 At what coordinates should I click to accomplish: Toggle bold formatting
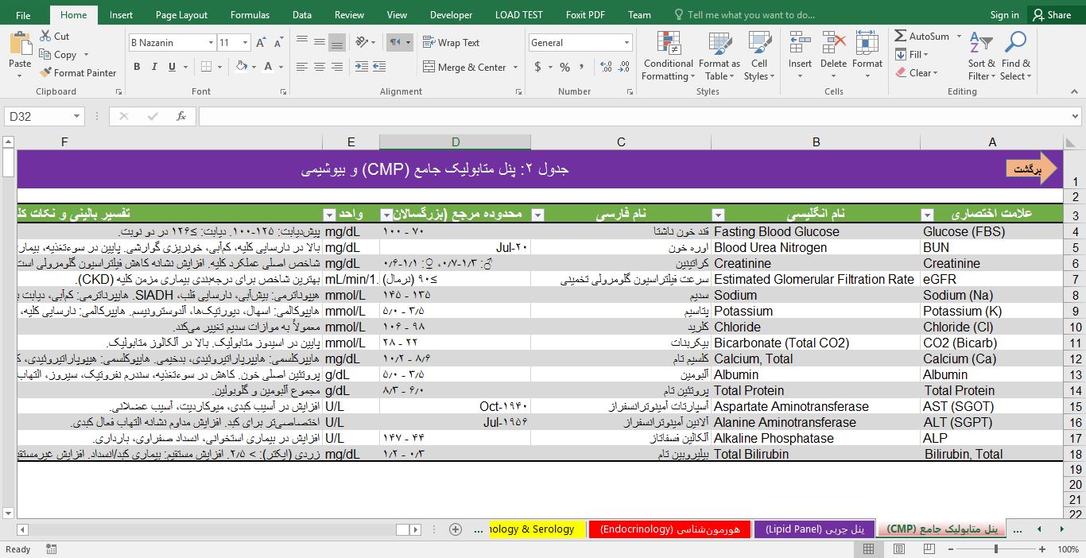coord(137,67)
